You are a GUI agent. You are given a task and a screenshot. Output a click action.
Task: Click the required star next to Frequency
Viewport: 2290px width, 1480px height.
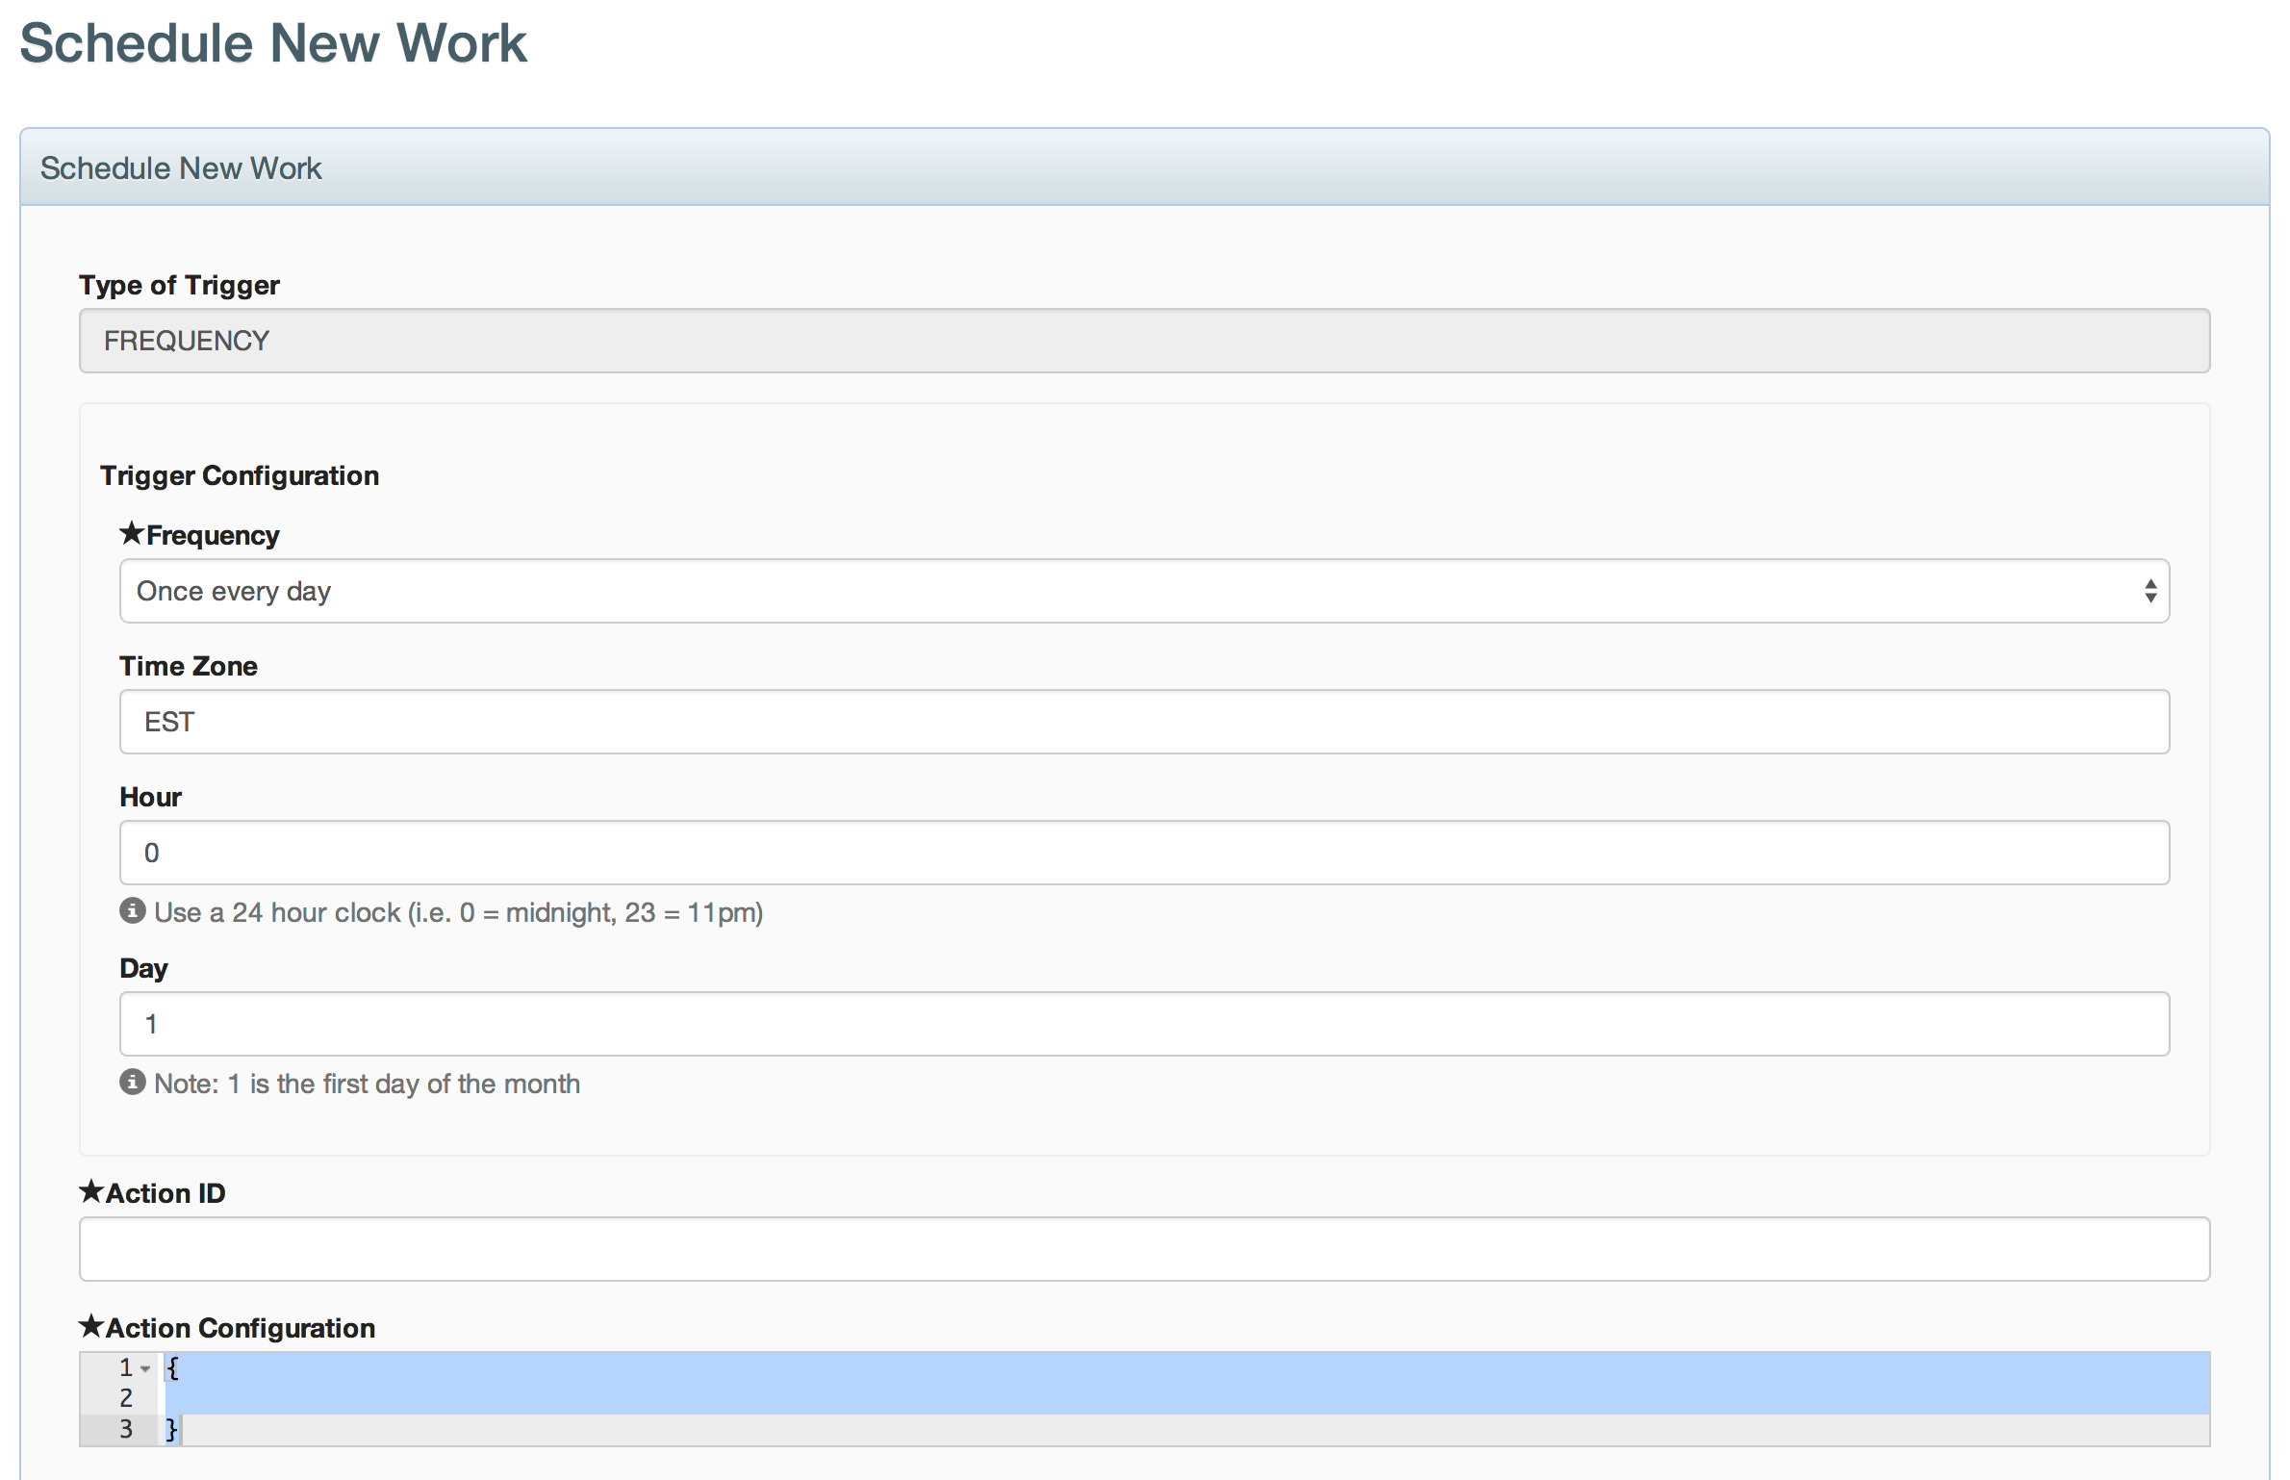click(x=132, y=533)
